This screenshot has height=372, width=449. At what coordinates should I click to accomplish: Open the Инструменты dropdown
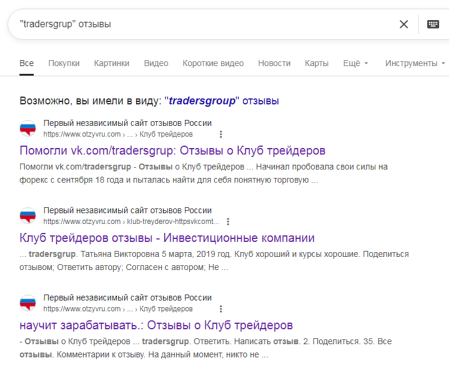415,63
